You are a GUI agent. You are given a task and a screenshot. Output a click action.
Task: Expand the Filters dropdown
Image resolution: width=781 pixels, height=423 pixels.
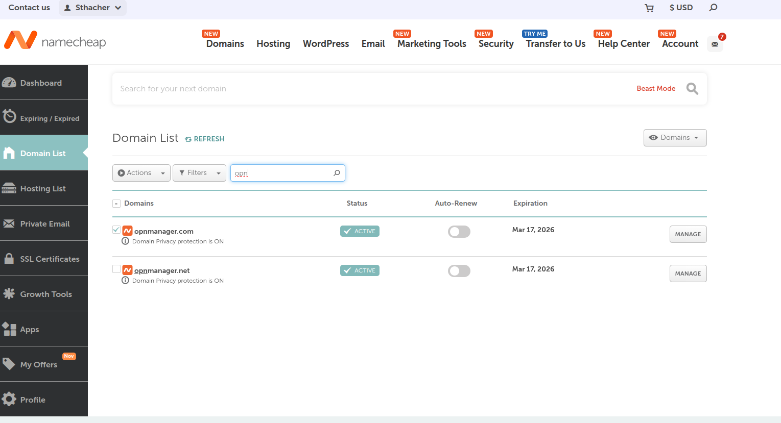pyautogui.click(x=199, y=173)
